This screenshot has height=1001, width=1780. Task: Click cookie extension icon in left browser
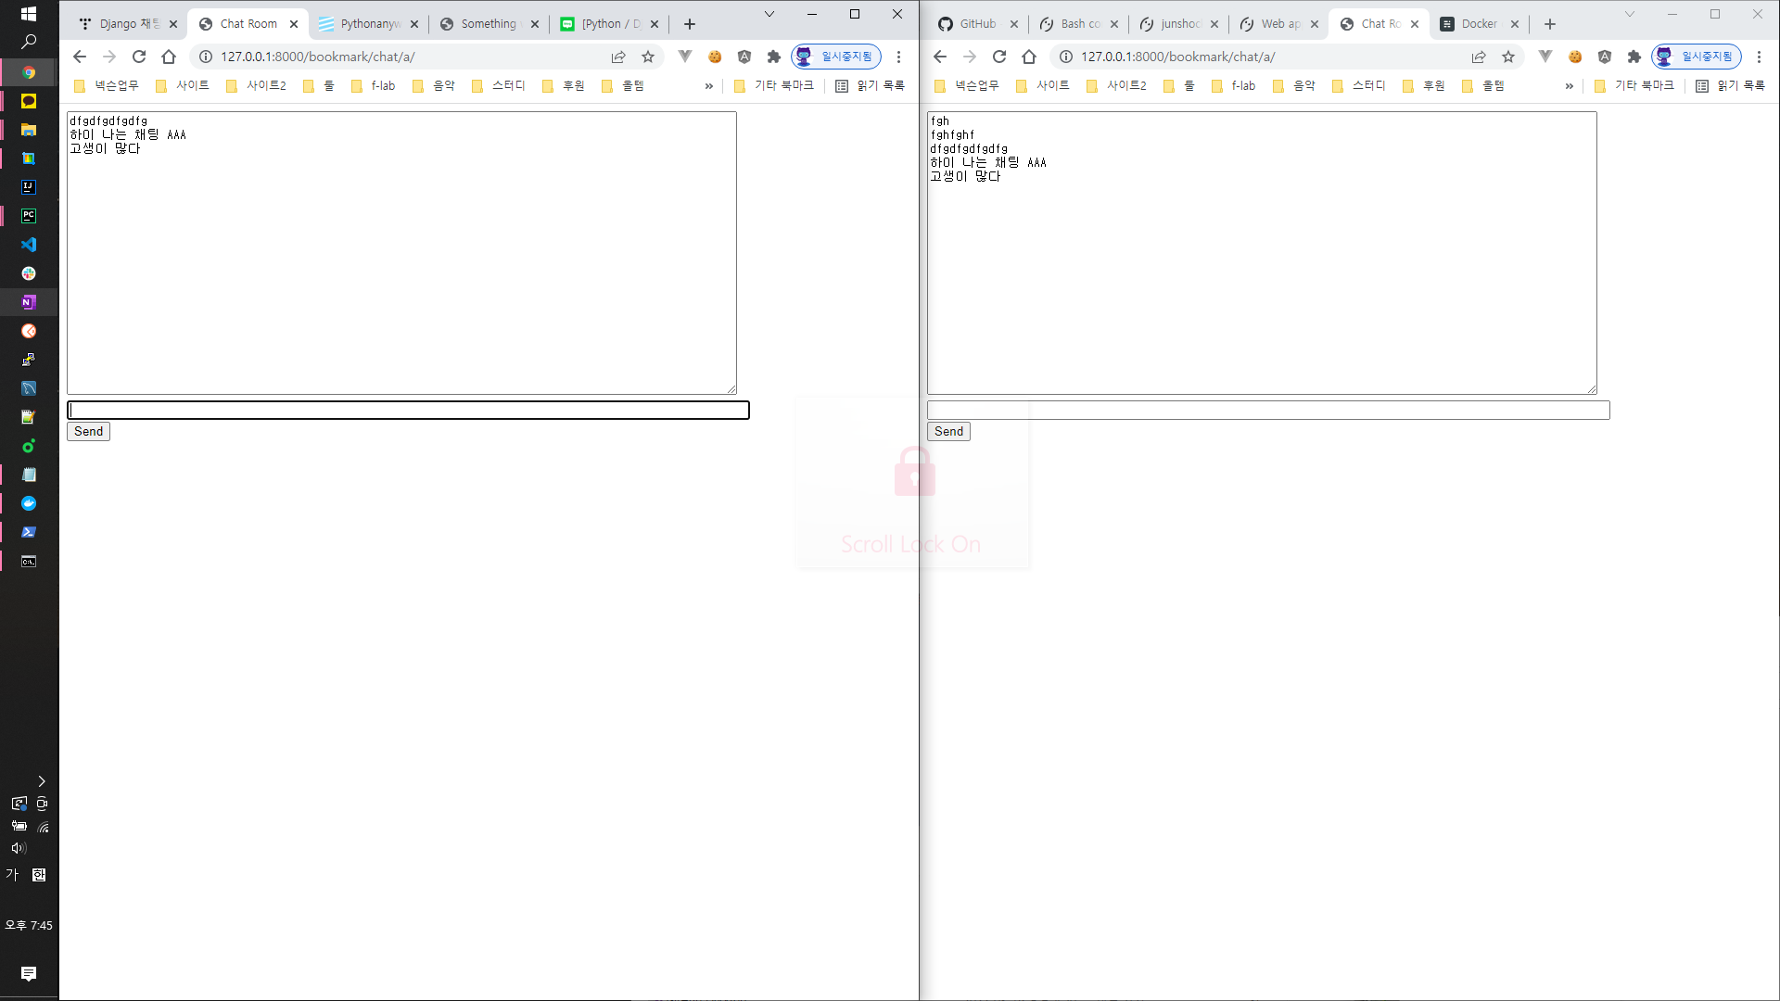tap(715, 57)
